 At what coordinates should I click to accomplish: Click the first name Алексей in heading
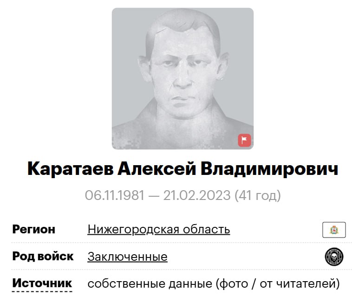point(157,169)
